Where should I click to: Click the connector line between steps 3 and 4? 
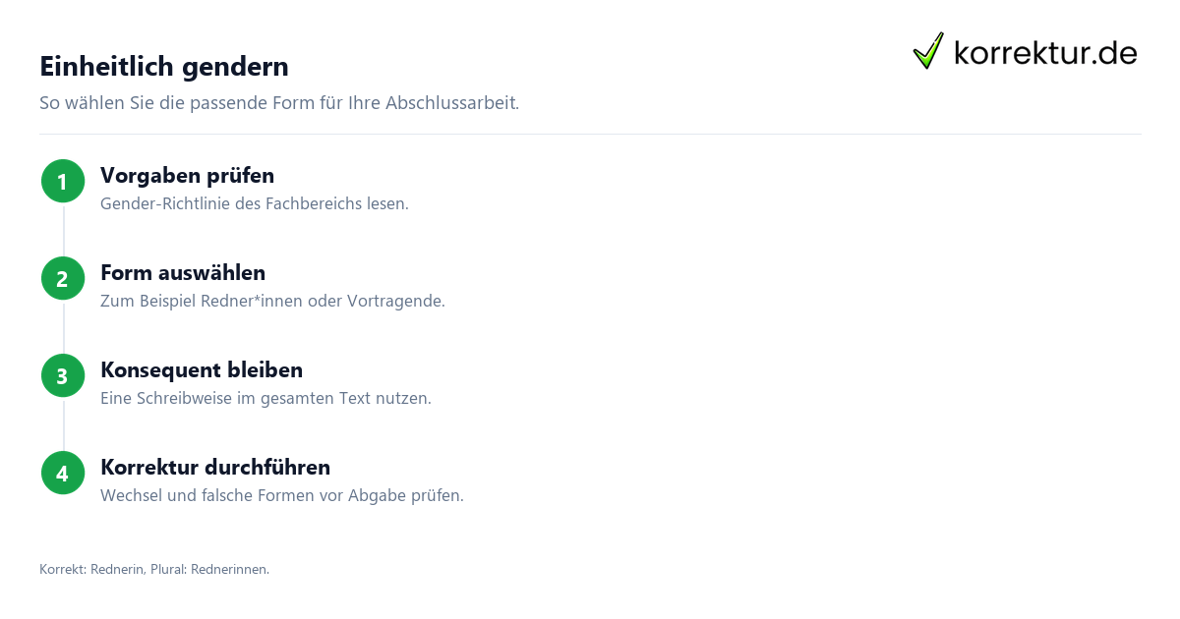point(63,423)
